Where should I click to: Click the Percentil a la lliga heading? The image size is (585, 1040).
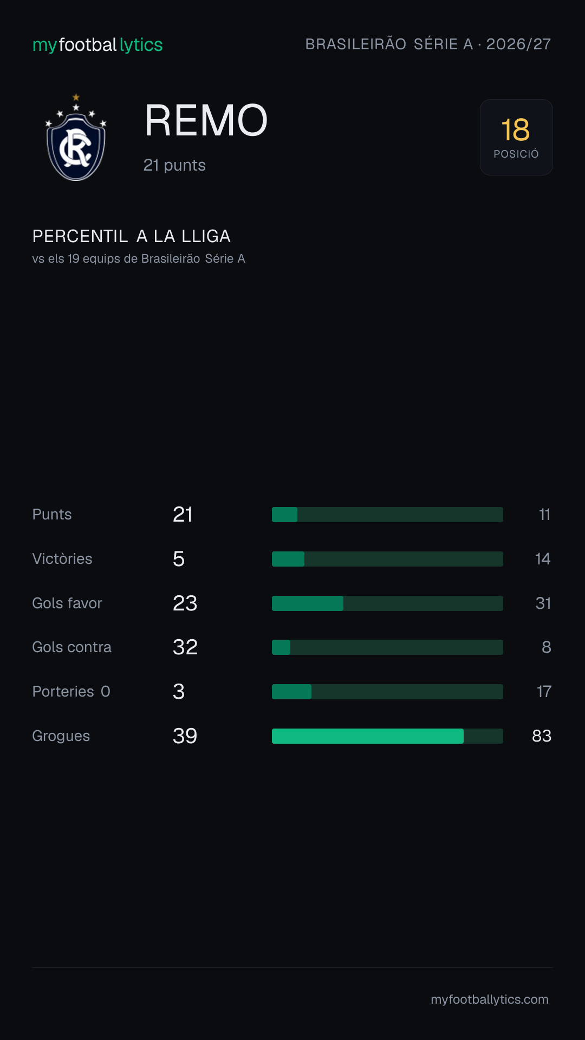132,236
